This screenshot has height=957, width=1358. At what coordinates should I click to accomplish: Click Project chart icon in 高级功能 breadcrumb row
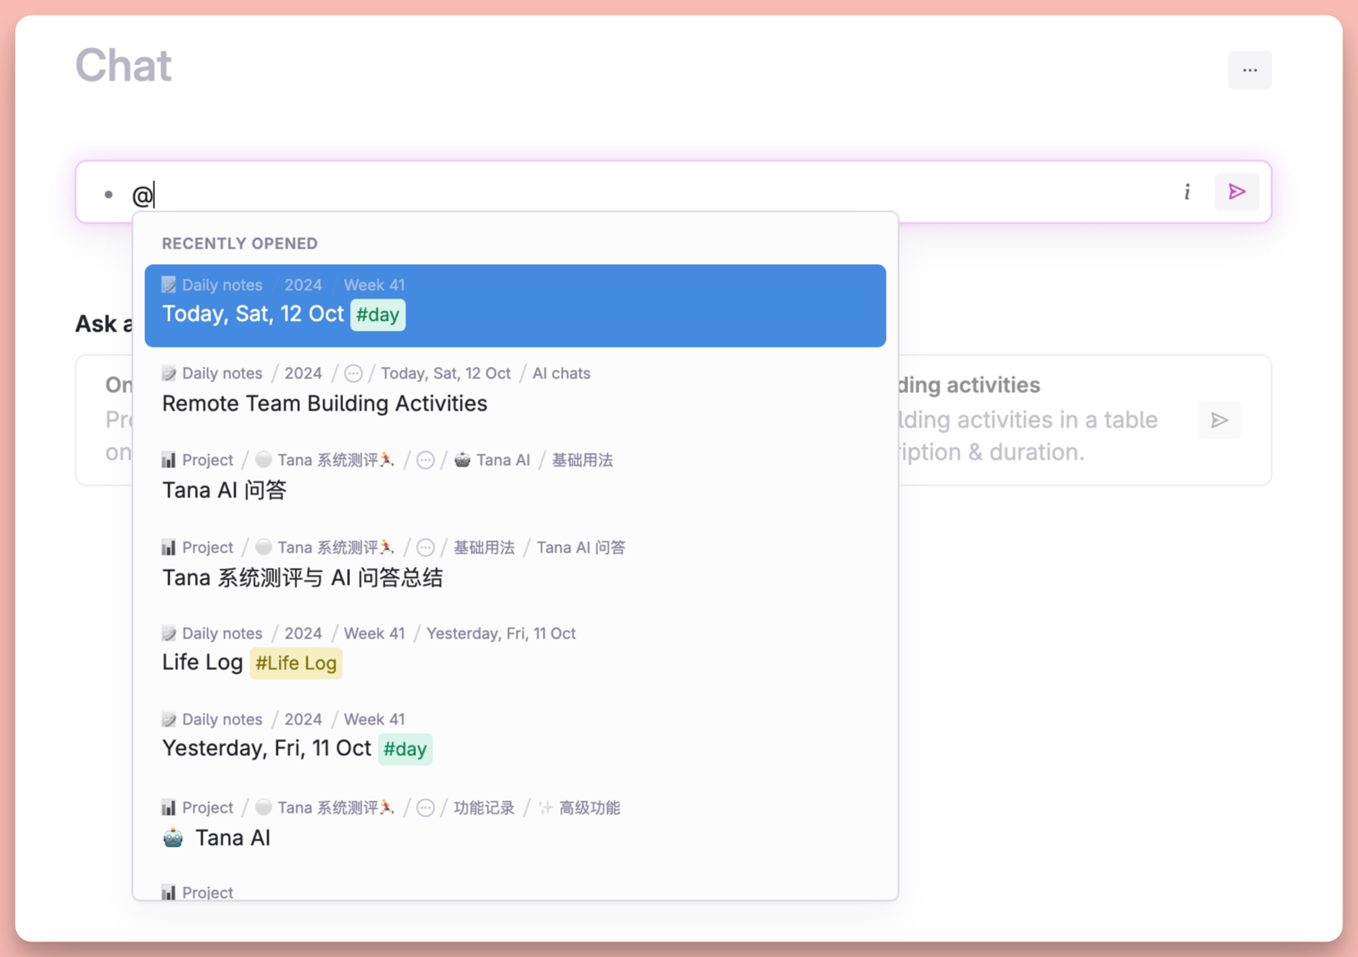click(x=169, y=808)
